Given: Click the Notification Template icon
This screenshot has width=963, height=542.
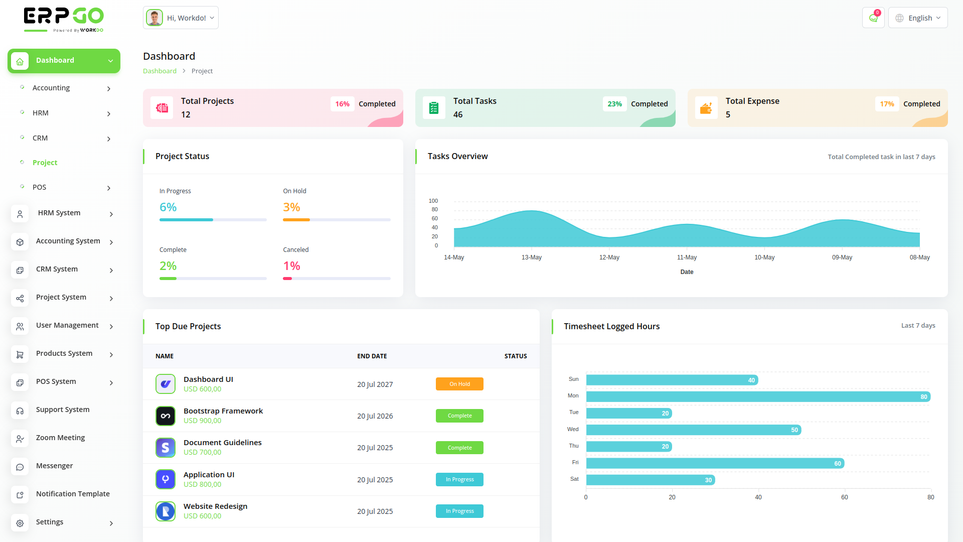Looking at the screenshot, I should point(20,495).
